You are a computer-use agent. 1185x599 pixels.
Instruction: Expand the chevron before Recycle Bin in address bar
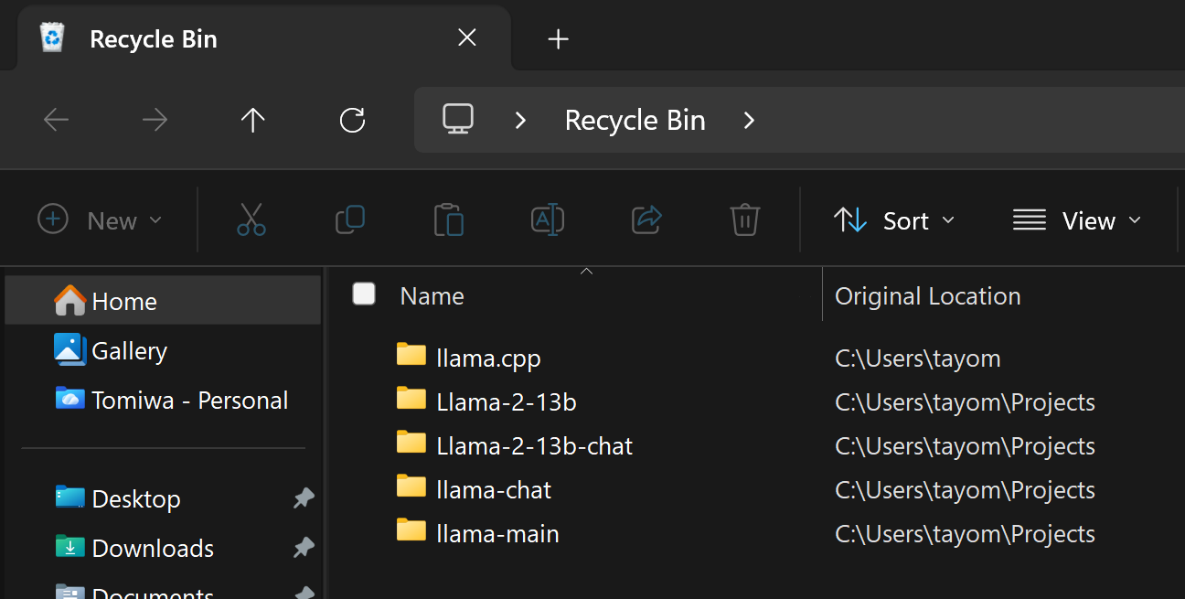(520, 120)
